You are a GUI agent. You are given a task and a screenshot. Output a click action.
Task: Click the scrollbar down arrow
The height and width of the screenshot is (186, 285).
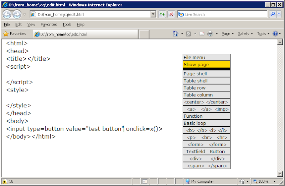280,174
